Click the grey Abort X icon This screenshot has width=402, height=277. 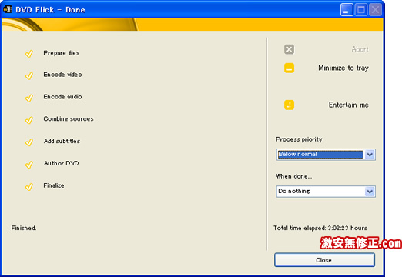pos(289,49)
